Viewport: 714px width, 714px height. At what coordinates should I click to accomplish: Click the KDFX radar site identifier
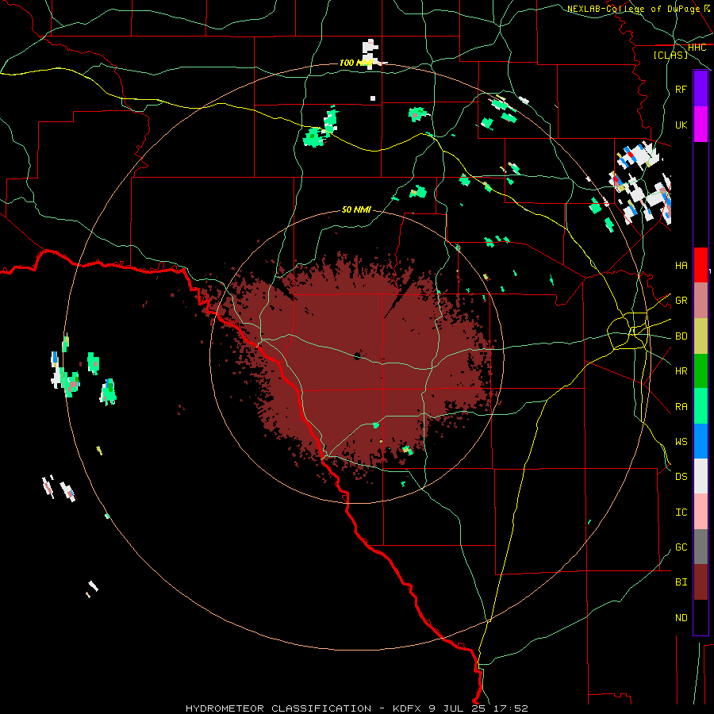tap(407, 708)
